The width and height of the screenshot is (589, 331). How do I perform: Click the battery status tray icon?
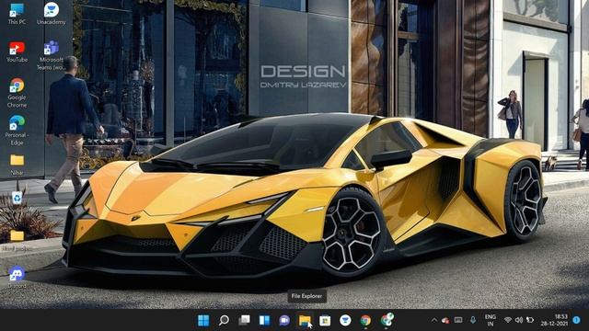tap(530, 320)
